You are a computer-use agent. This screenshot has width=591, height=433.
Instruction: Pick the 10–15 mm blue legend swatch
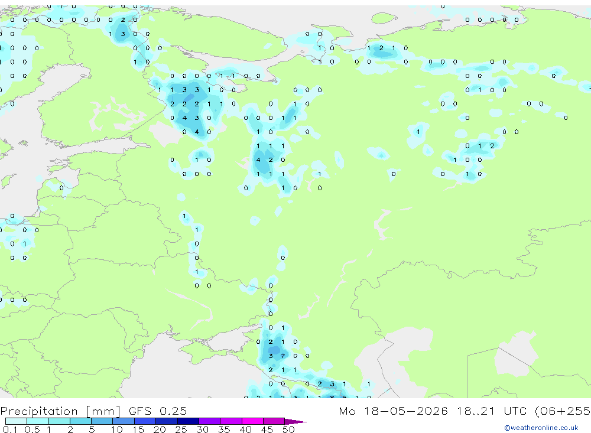124,421
